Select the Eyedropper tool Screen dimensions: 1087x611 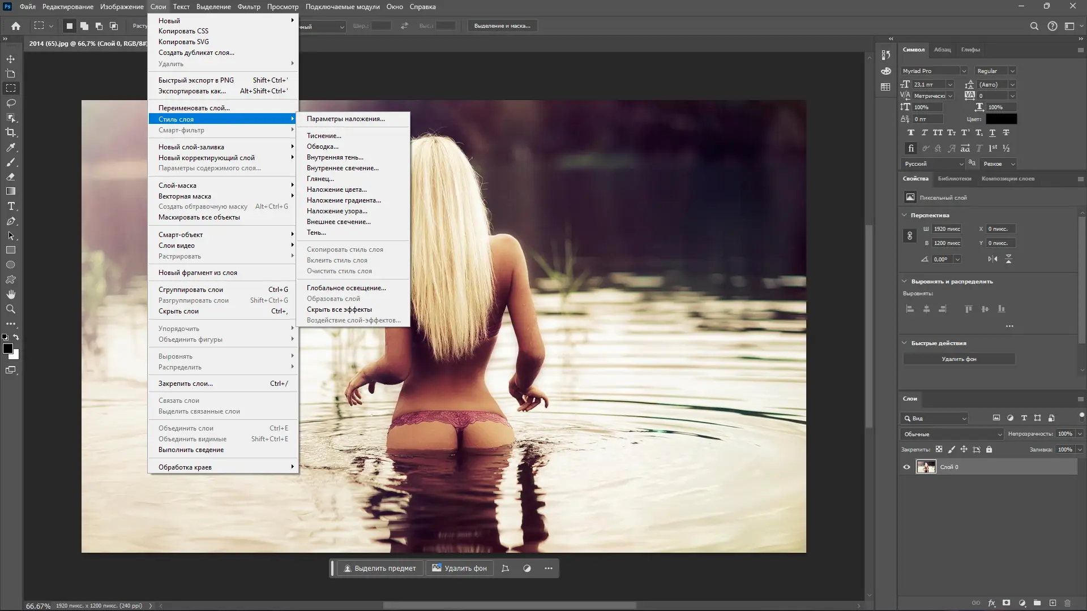[11, 147]
